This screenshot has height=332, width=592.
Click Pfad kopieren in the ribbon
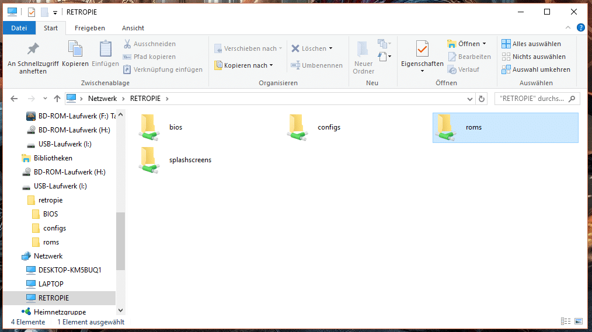click(149, 57)
